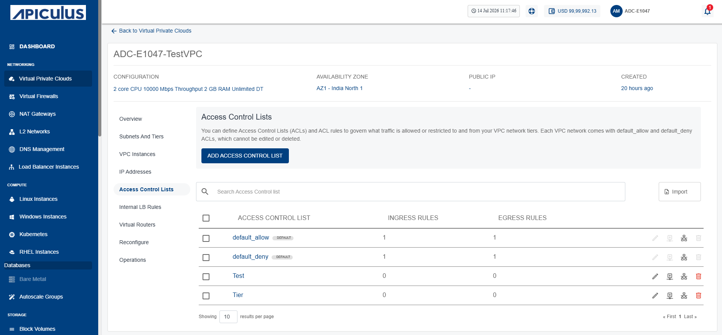Viewport: 722px width, 335px height.
Task: Open the USD balance wallet menu
Action: click(572, 11)
